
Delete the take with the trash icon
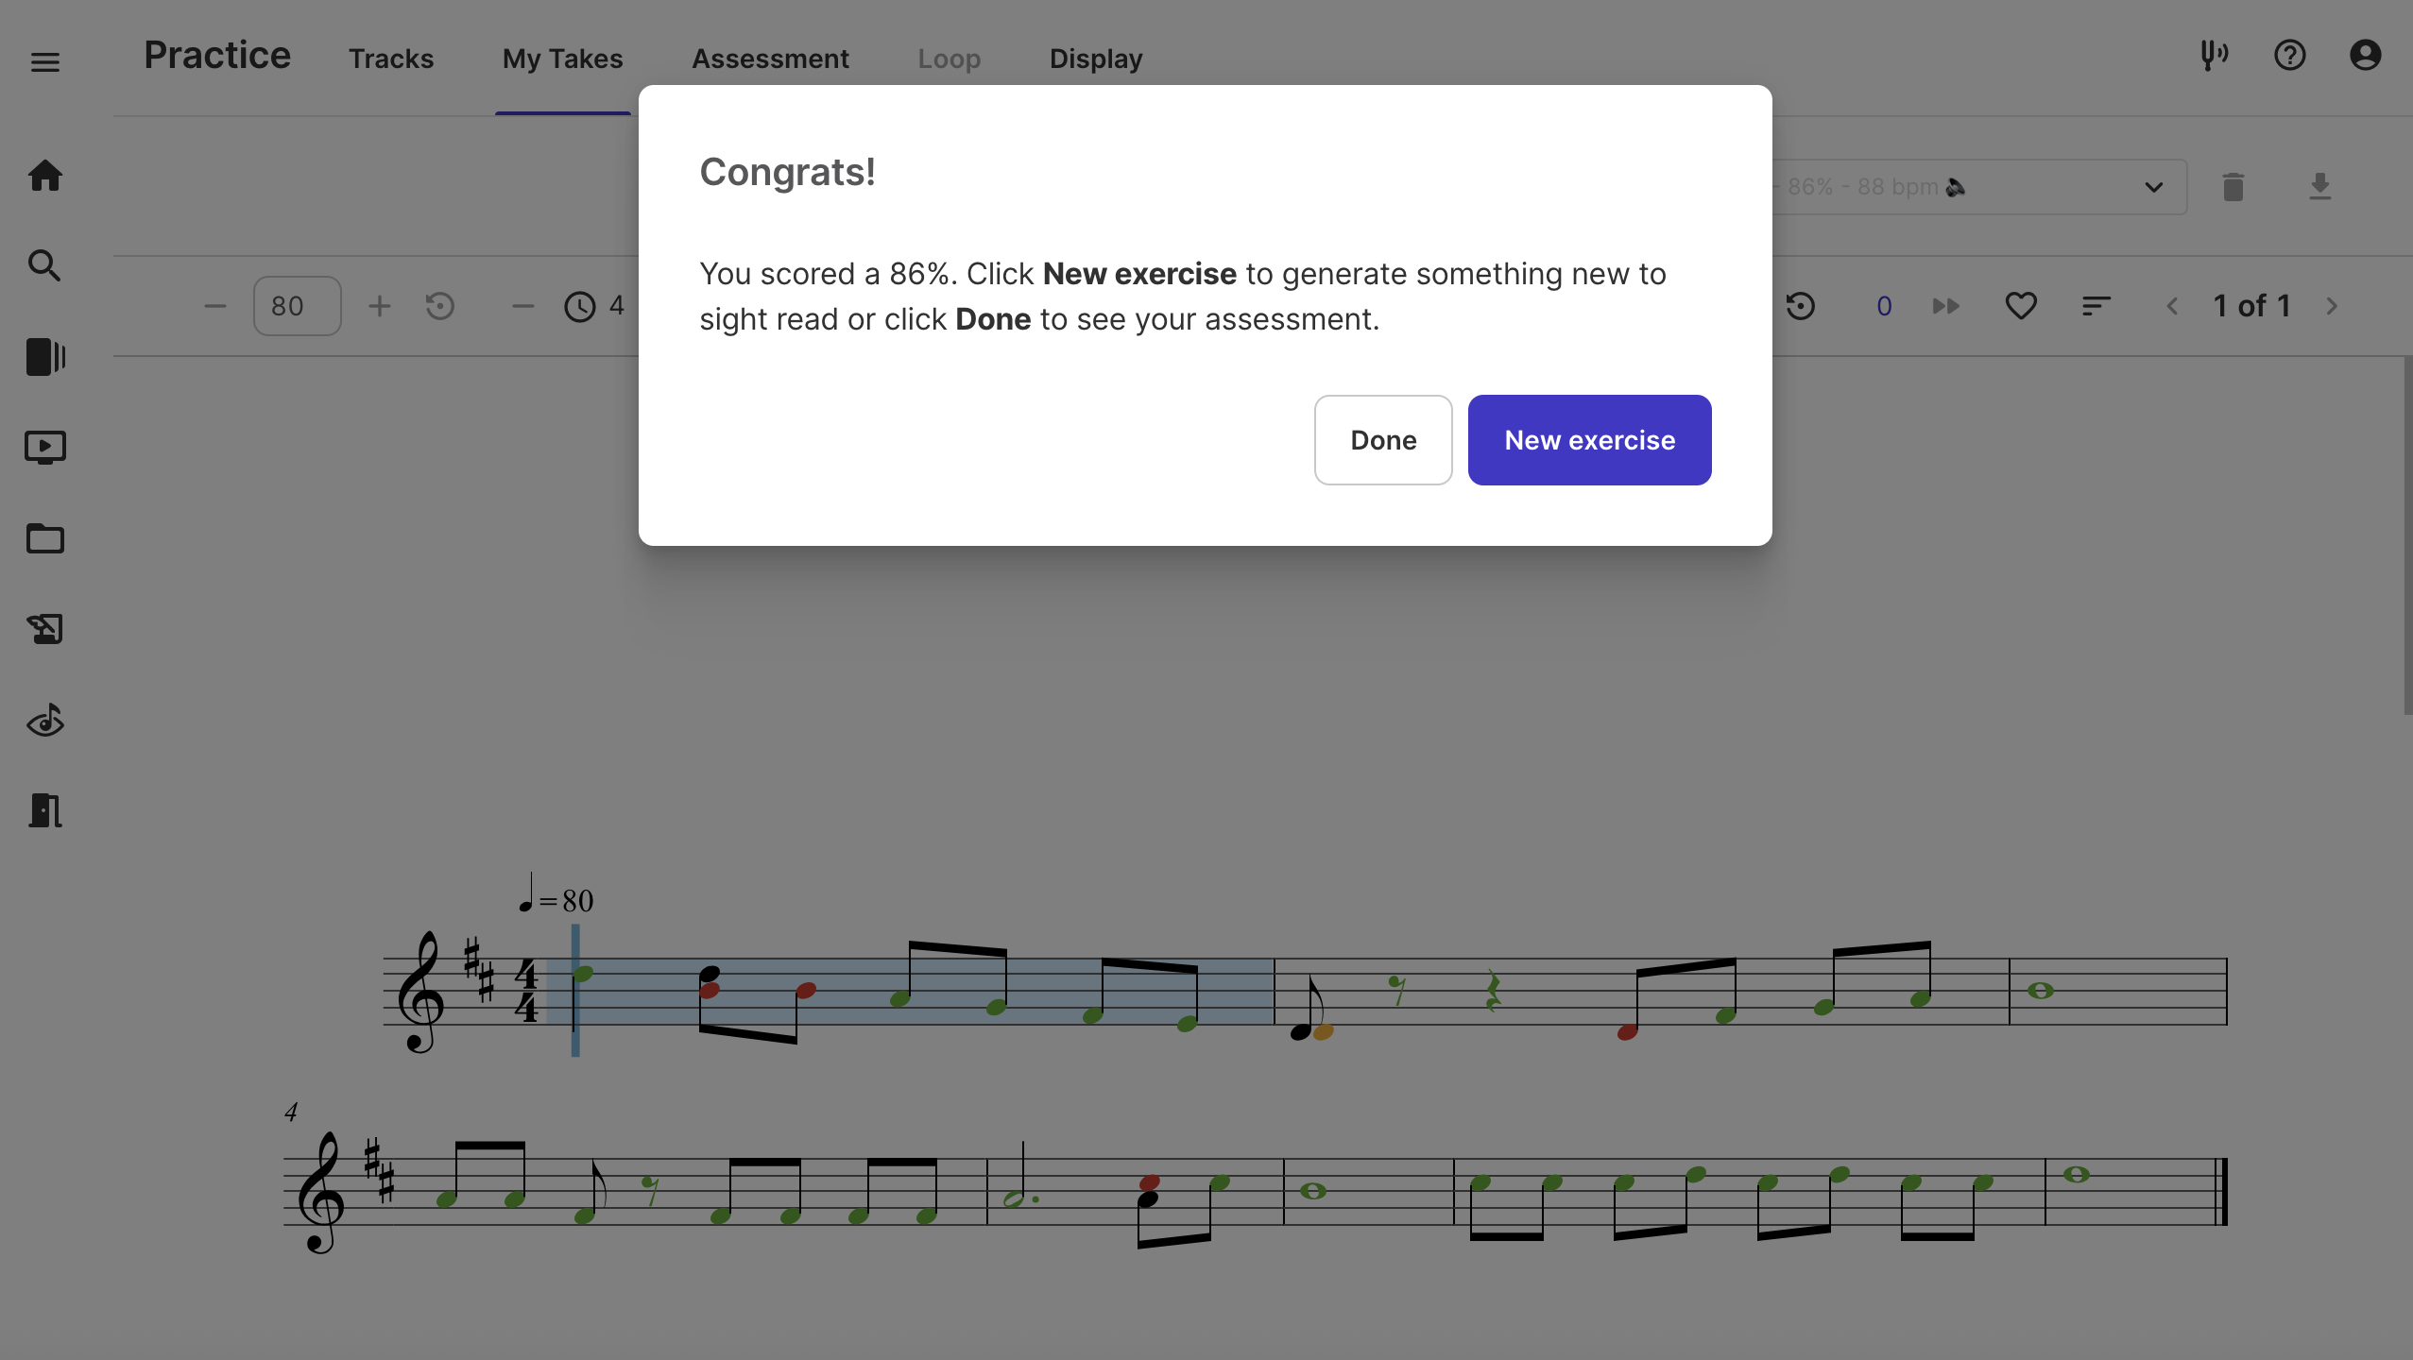2233,187
